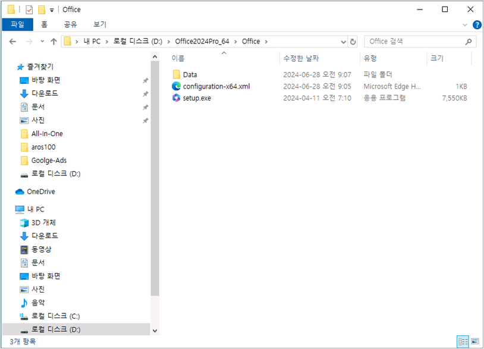The height and width of the screenshot is (349, 484).
Task: Click 내 PC breadcrumb in address bar
Action: pyautogui.click(x=92, y=42)
